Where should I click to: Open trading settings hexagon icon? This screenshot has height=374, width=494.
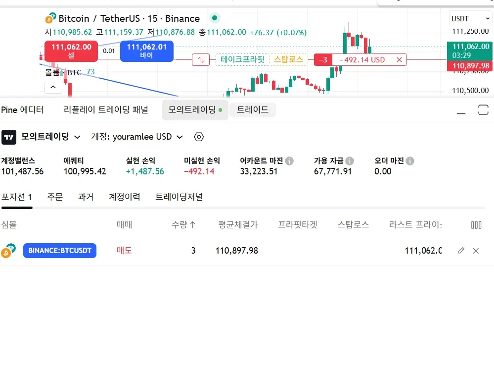(x=199, y=137)
